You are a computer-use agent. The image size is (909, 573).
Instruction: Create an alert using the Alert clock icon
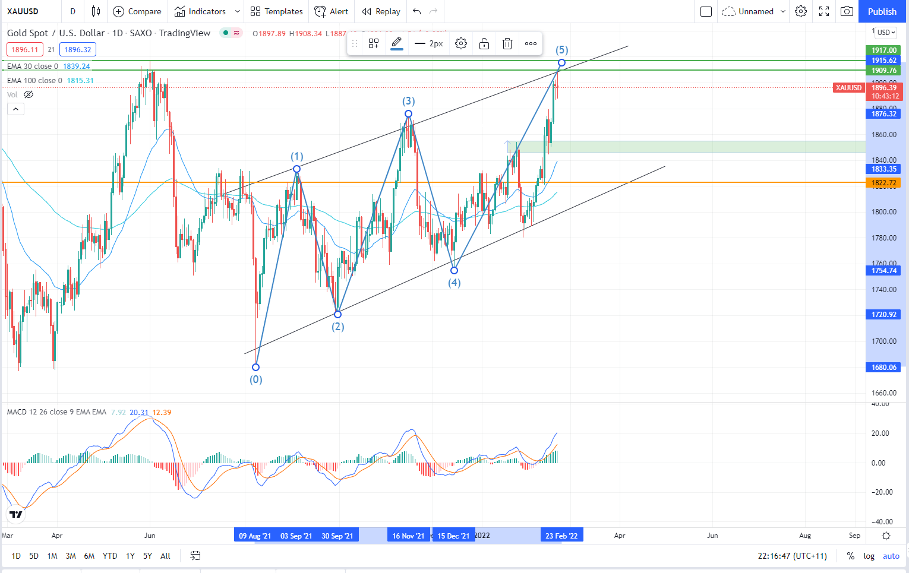click(x=331, y=11)
